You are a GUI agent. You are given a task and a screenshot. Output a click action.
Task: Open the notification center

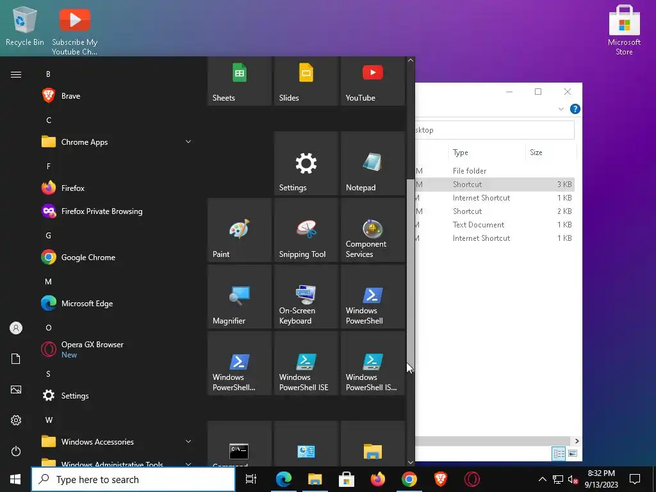point(635,479)
